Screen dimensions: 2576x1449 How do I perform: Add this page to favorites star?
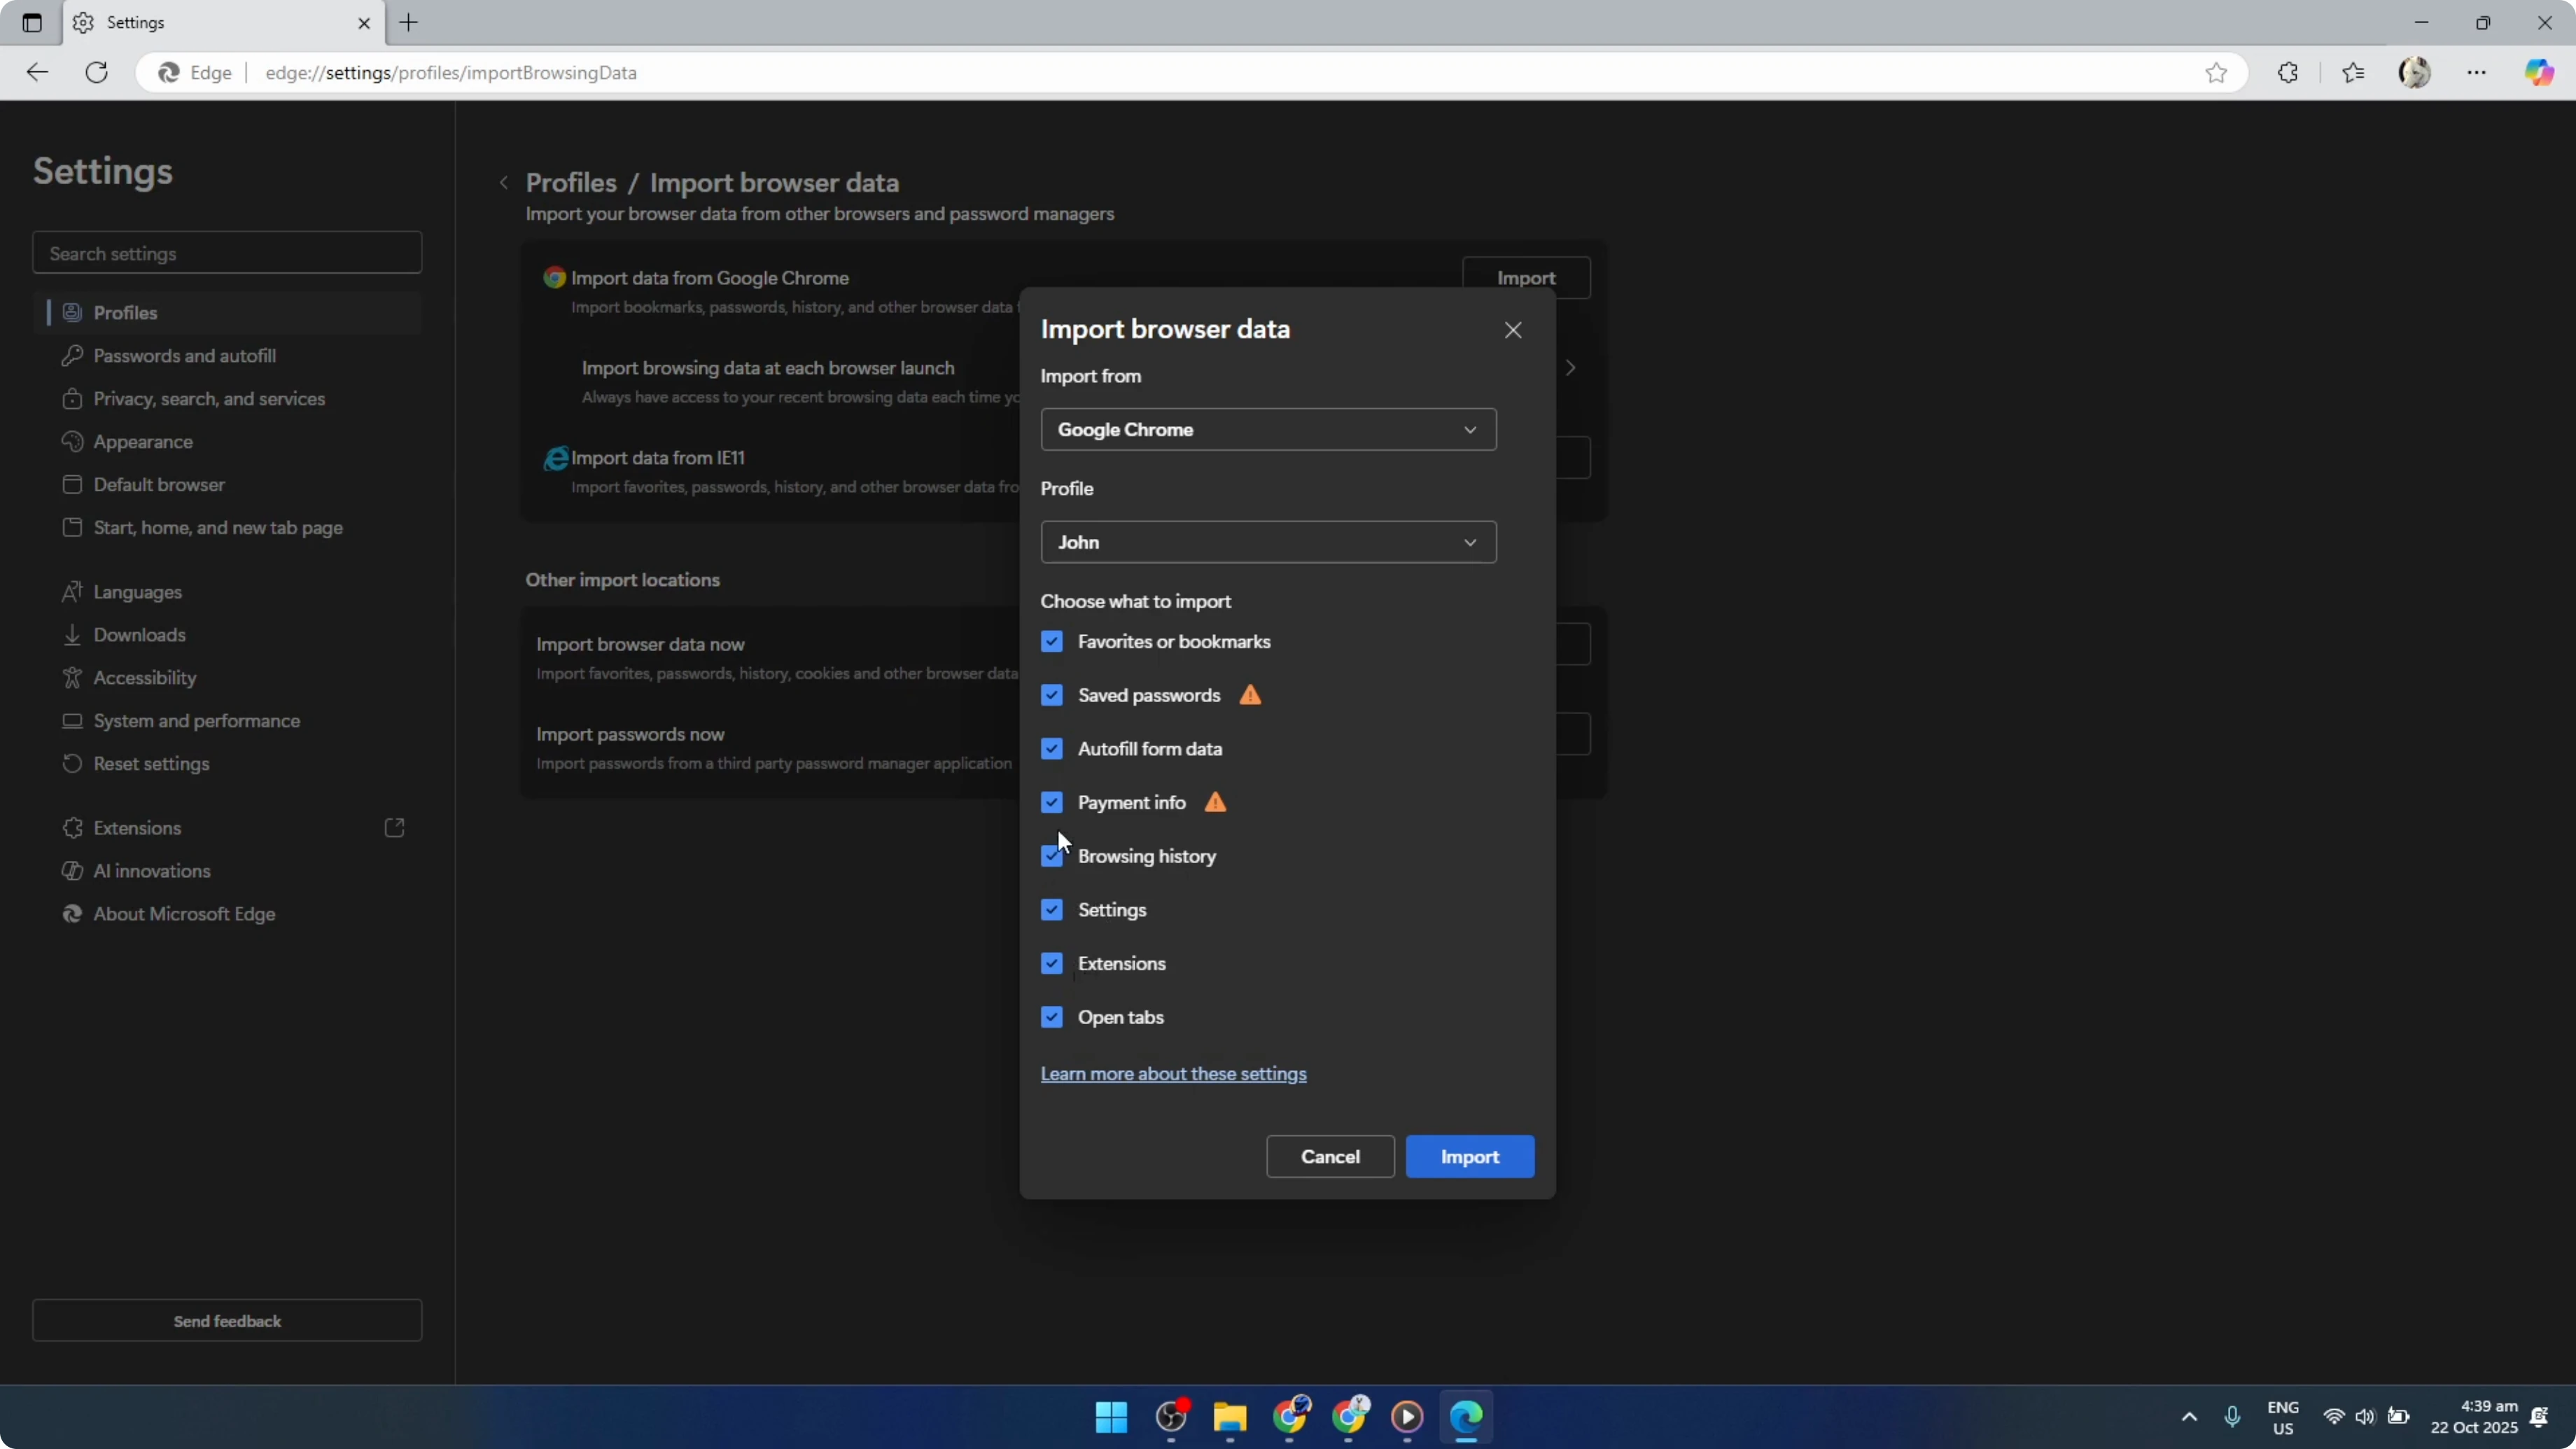coord(2216,72)
